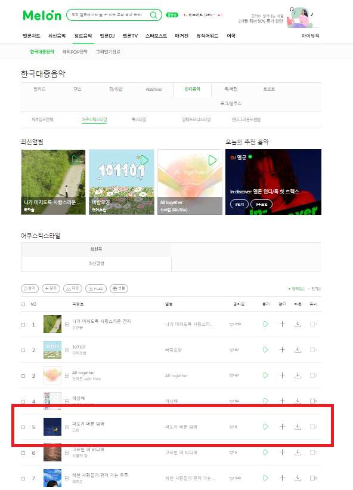
Task: Open song detail icon beside song 3
Action: pos(67,375)
